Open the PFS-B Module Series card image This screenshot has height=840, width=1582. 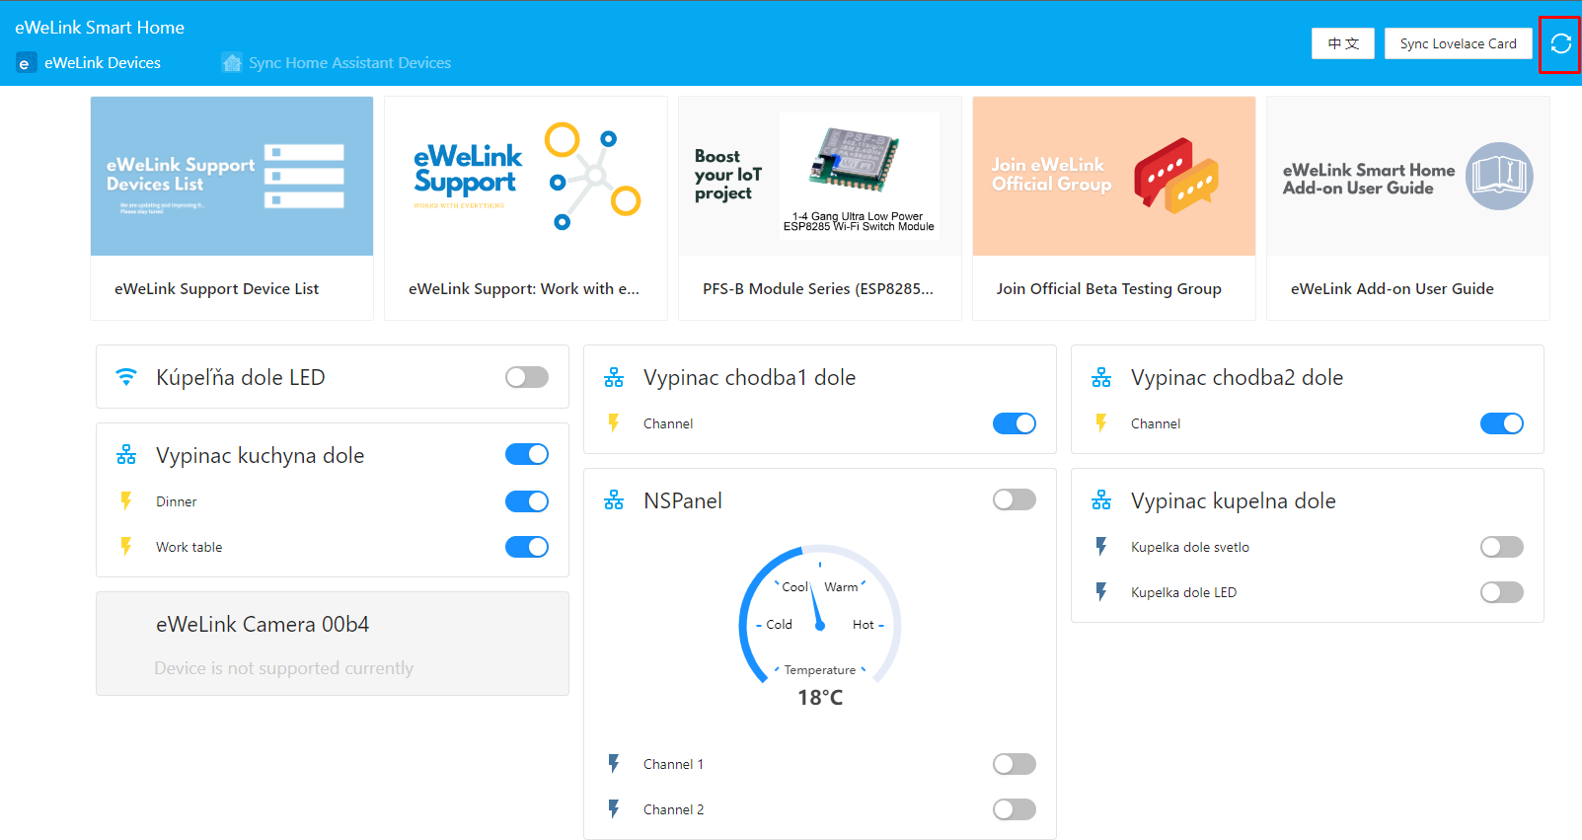tap(820, 176)
